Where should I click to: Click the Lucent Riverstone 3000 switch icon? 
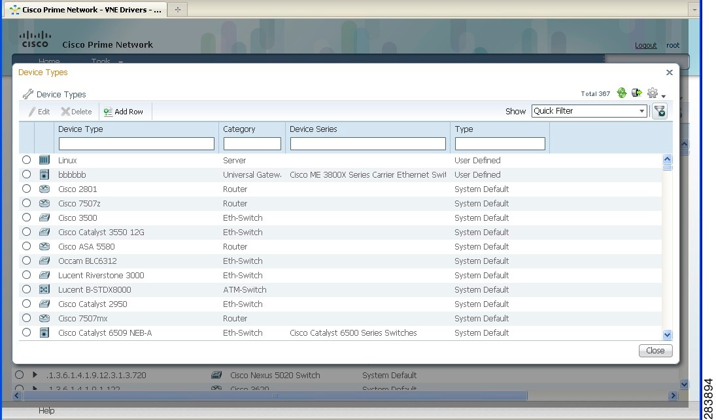coord(44,275)
